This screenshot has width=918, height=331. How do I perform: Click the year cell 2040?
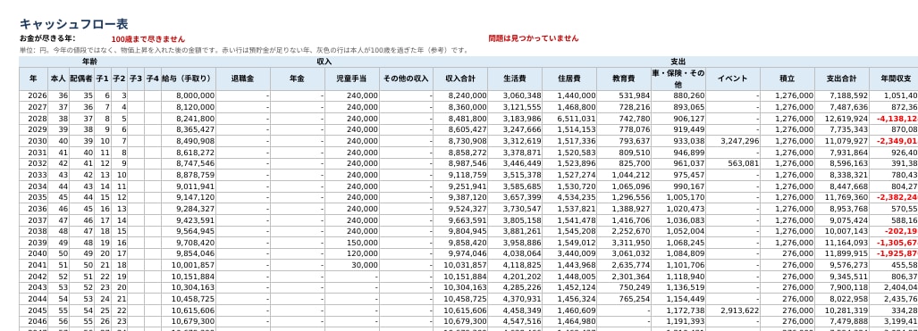34,254
